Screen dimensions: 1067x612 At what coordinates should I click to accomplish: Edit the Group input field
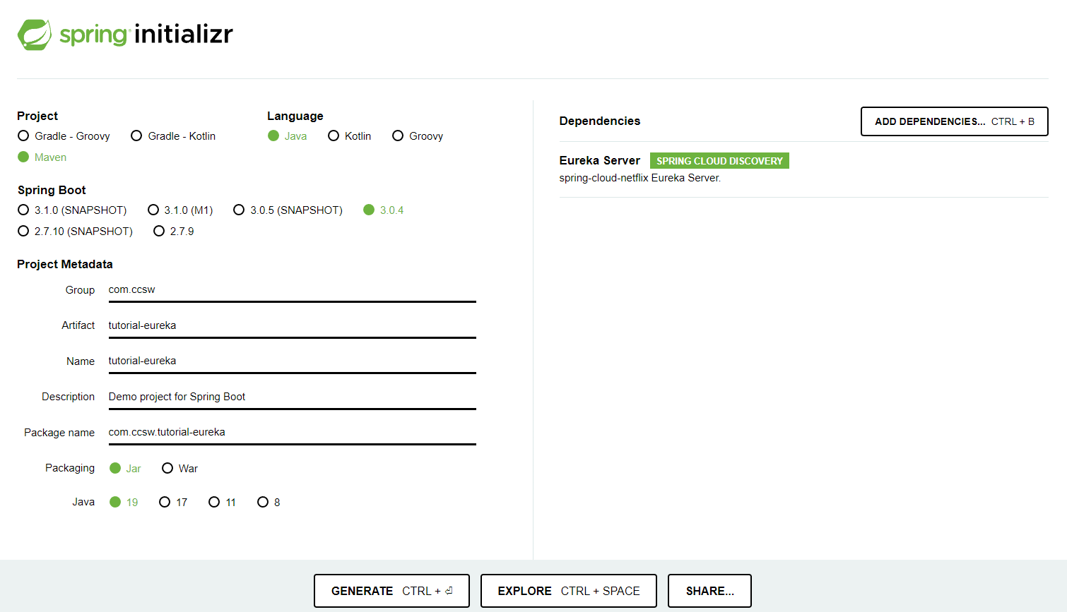[x=292, y=290]
